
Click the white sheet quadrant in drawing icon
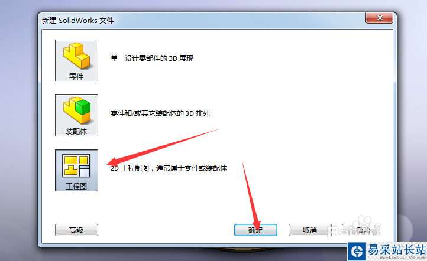point(84,171)
